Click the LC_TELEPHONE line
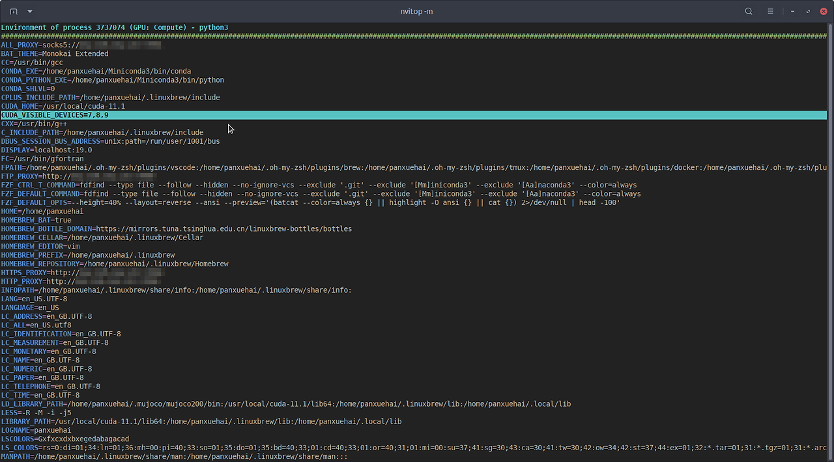834x462 pixels. click(51, 386)
